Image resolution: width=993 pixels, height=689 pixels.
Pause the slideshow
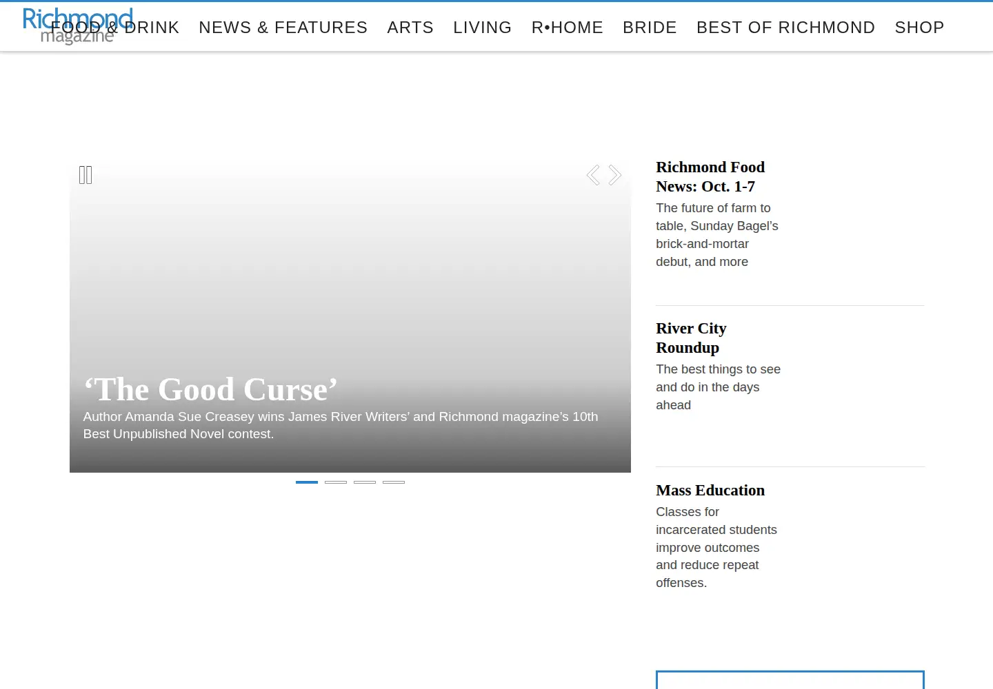pyautogui.click(x=86, y=175)
